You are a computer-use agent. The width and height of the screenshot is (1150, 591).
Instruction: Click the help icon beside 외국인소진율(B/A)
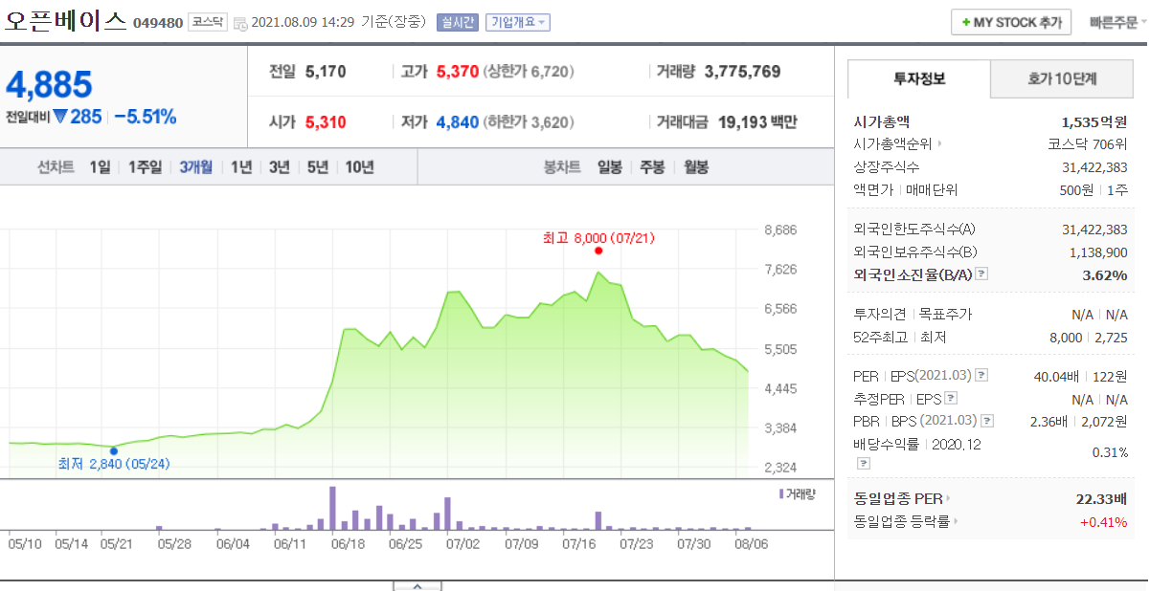981,275
